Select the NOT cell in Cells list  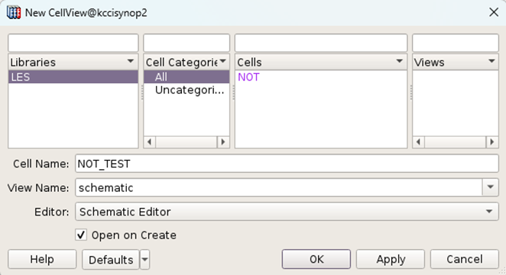click(248, 77)
